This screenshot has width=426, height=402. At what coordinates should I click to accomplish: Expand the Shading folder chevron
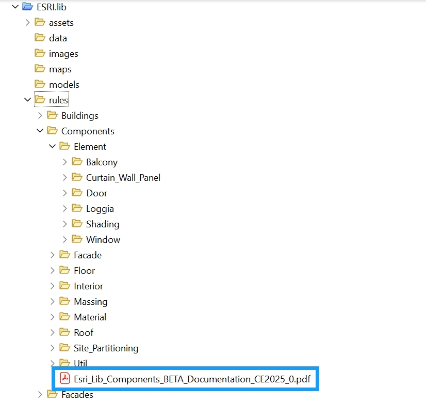coord(64,224)
